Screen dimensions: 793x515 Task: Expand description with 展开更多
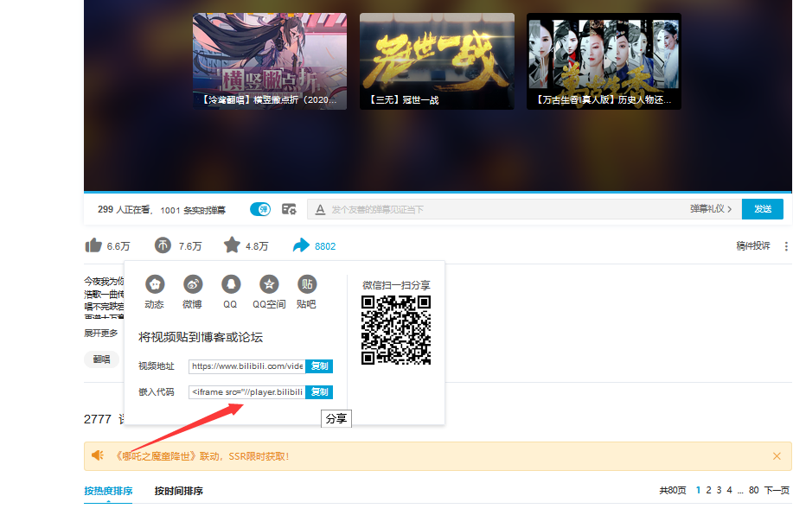[100, 333]
